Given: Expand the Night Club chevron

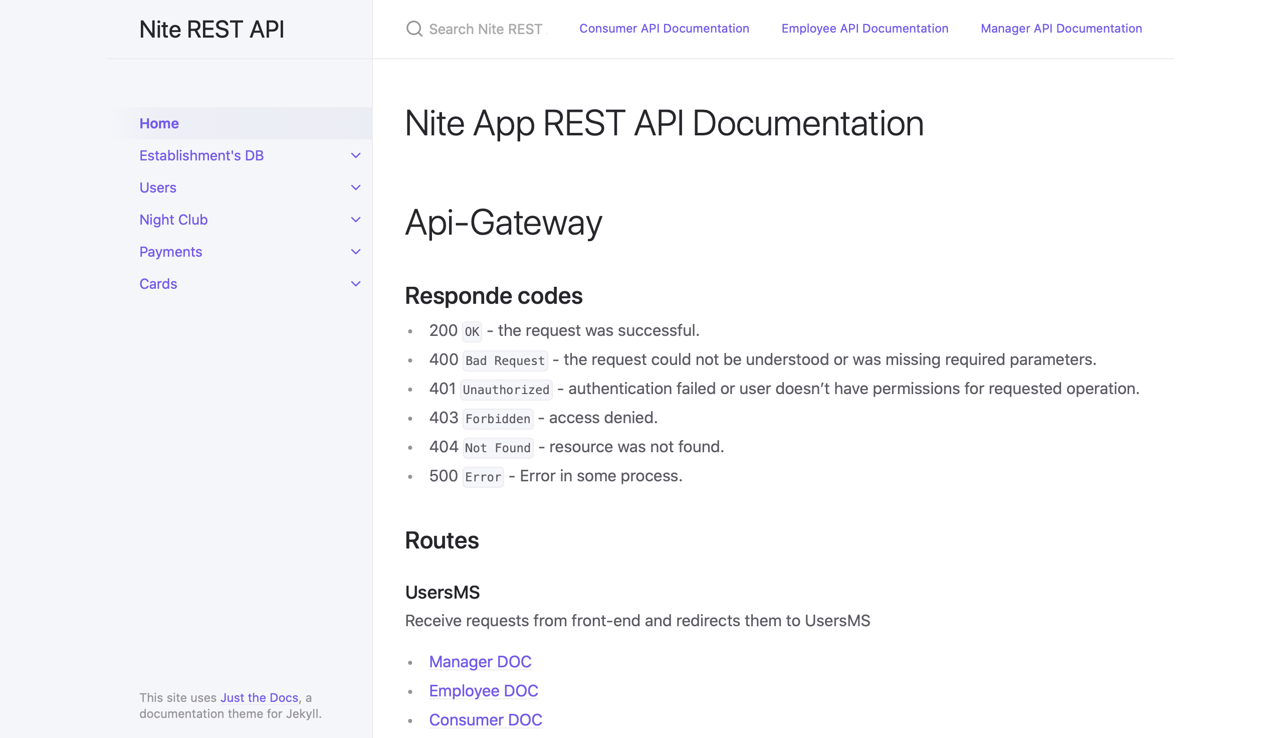Looking at the screenshot, I should (x=355, y=220).
